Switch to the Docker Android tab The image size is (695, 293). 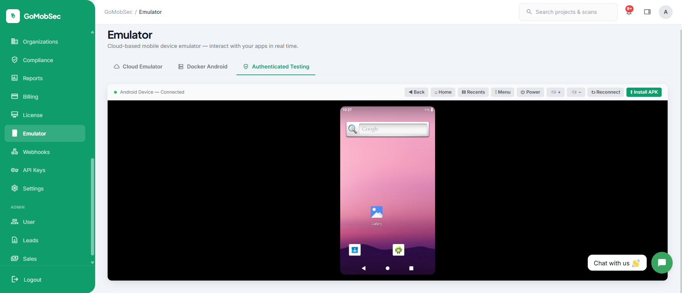click(x=203, y=66)
